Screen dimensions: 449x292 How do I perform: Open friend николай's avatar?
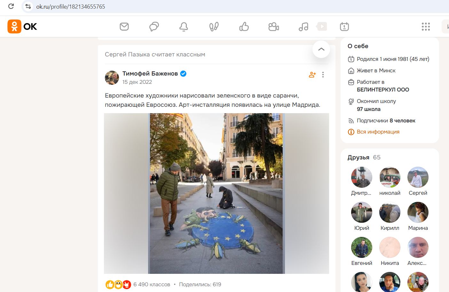click(390, 177)
